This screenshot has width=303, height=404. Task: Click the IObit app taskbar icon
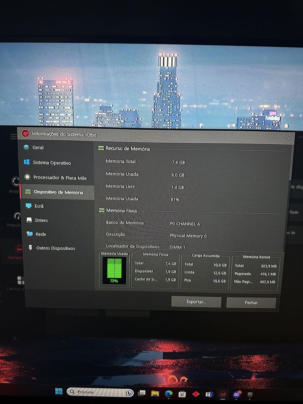[x=223, y=394]
